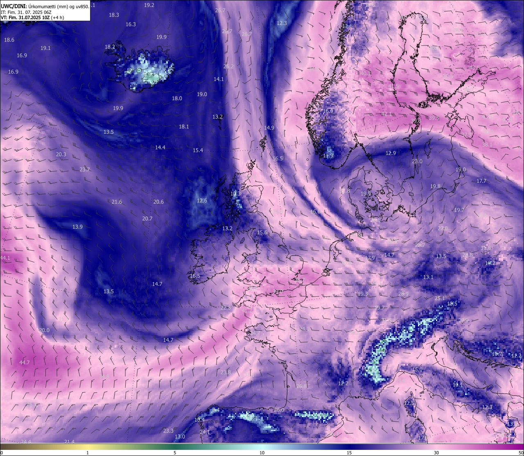Viewport: 524px width, 456px height.
Task: Click the 'IT: Fim. 31. 07. 2025 06Z' line
Action: [26, 12]
